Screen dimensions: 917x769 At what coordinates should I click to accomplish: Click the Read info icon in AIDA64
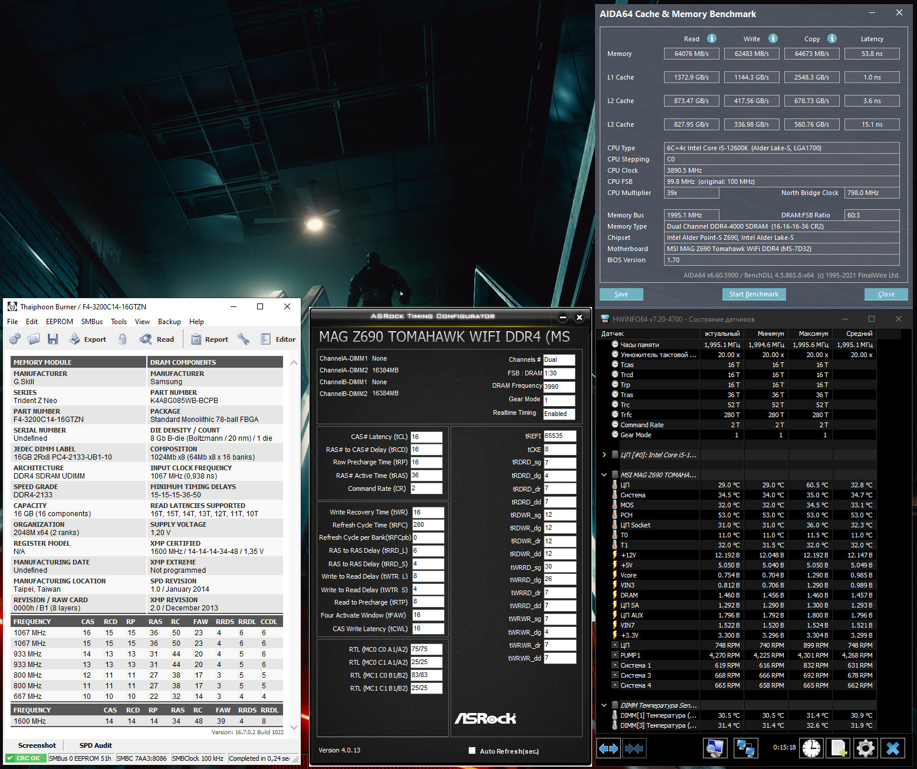tap(712, 39)
